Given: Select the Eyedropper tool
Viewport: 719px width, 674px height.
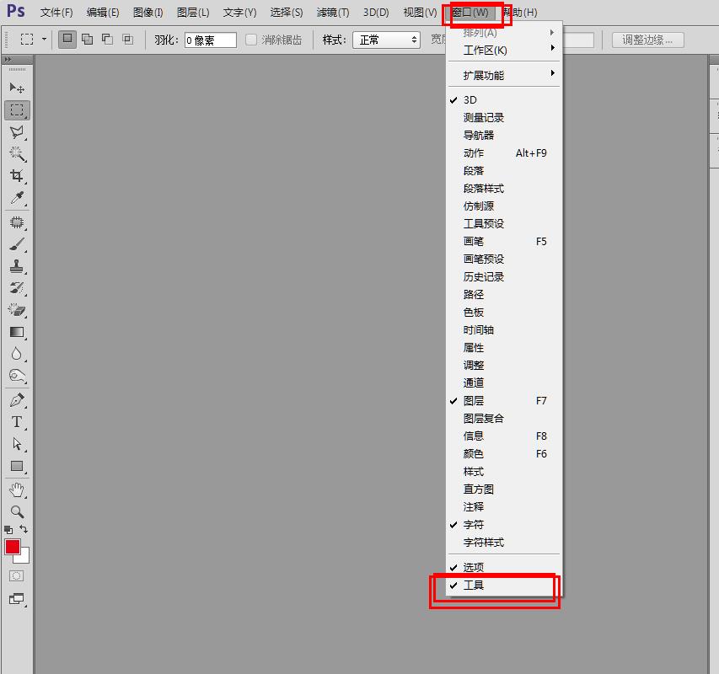Looking at the screenshot, I should pyautogui.click(x=17, y=198).
